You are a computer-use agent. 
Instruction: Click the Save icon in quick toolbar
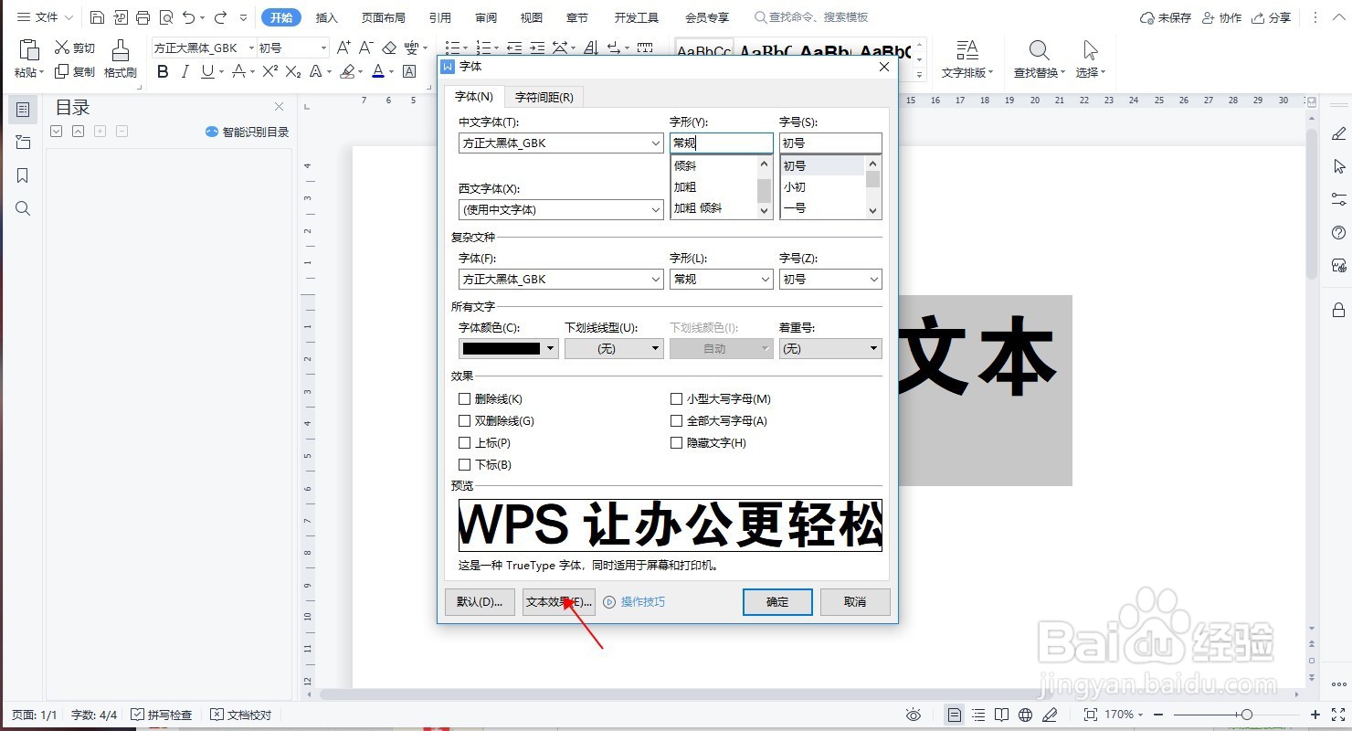coord(97,17)
